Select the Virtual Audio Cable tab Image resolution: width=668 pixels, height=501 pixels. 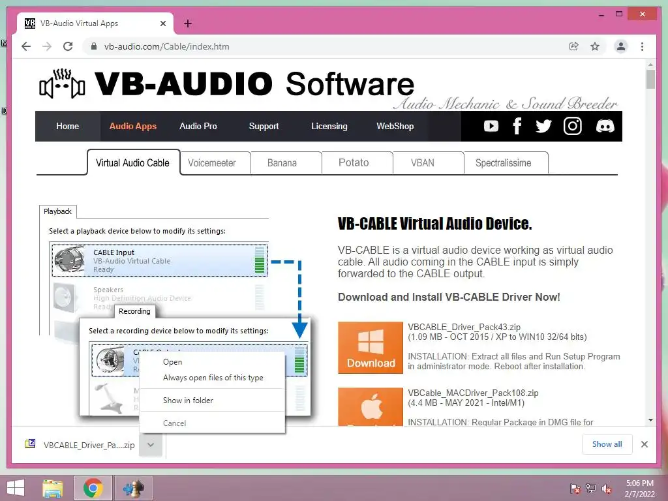coord(133,162)
